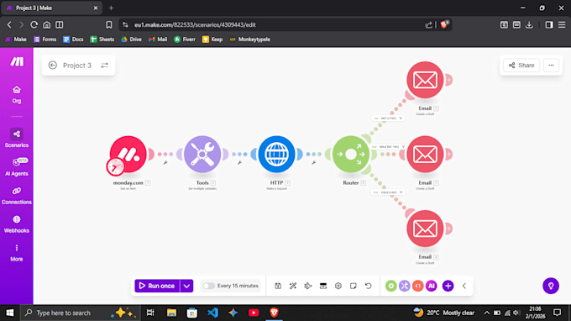
Task: Add a module after the MILD Email
Action: (448, 154)
